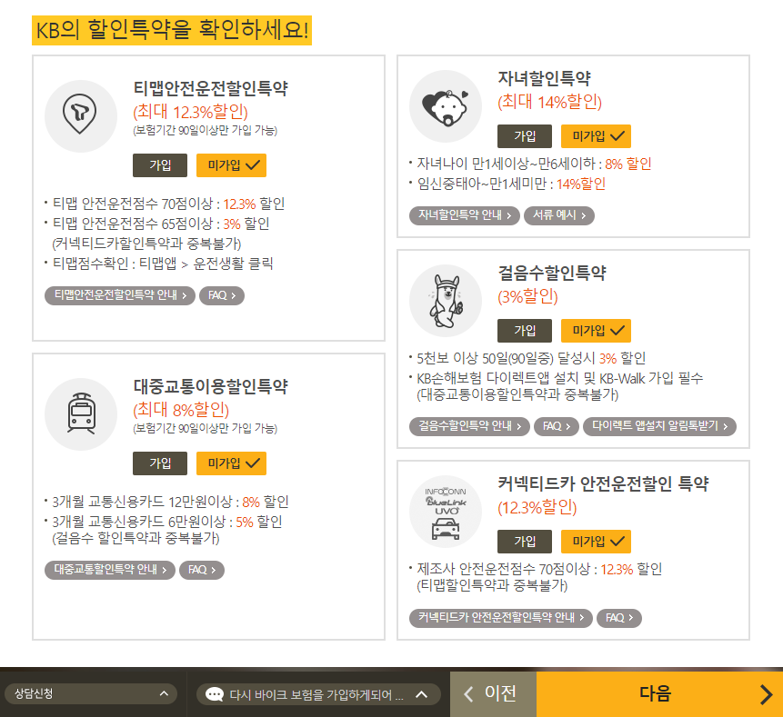Click 임신중태아~만1세미만 : 14%할인 line
The height and width of the screenshot is (717, 783).
(511, 184)
